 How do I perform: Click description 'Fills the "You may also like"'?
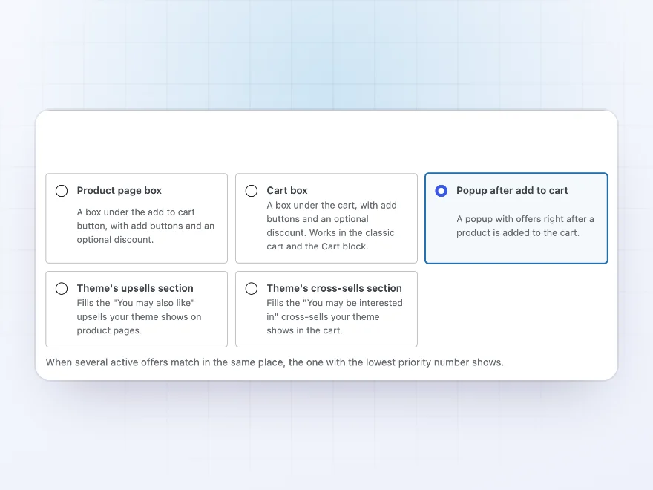pos(139,317)
